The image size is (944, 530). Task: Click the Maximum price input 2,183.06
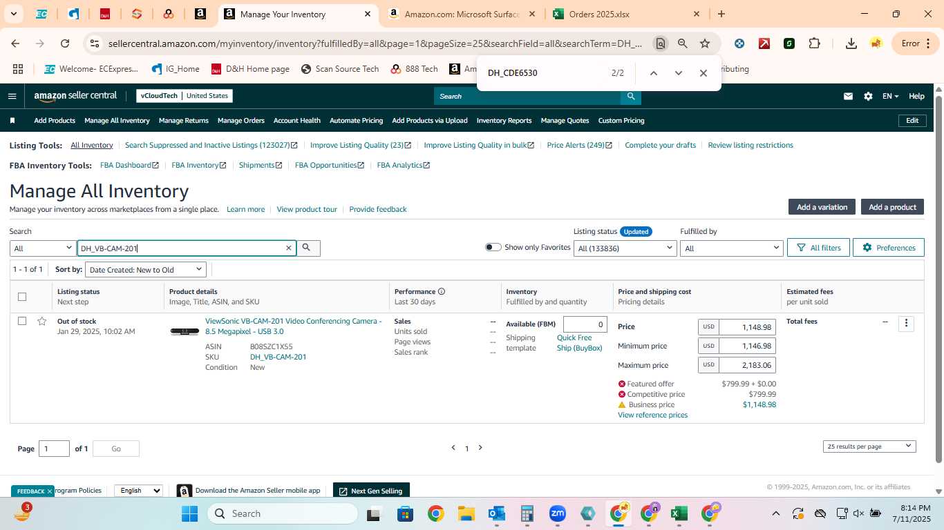tap(747, 365)
